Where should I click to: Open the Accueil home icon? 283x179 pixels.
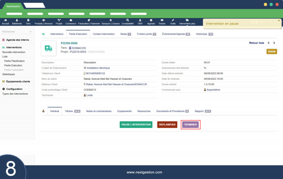[x=6, y=20]
